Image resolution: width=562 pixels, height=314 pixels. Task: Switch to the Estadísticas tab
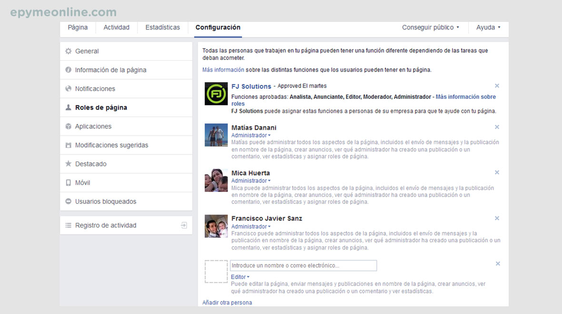(x=162, y=28)
